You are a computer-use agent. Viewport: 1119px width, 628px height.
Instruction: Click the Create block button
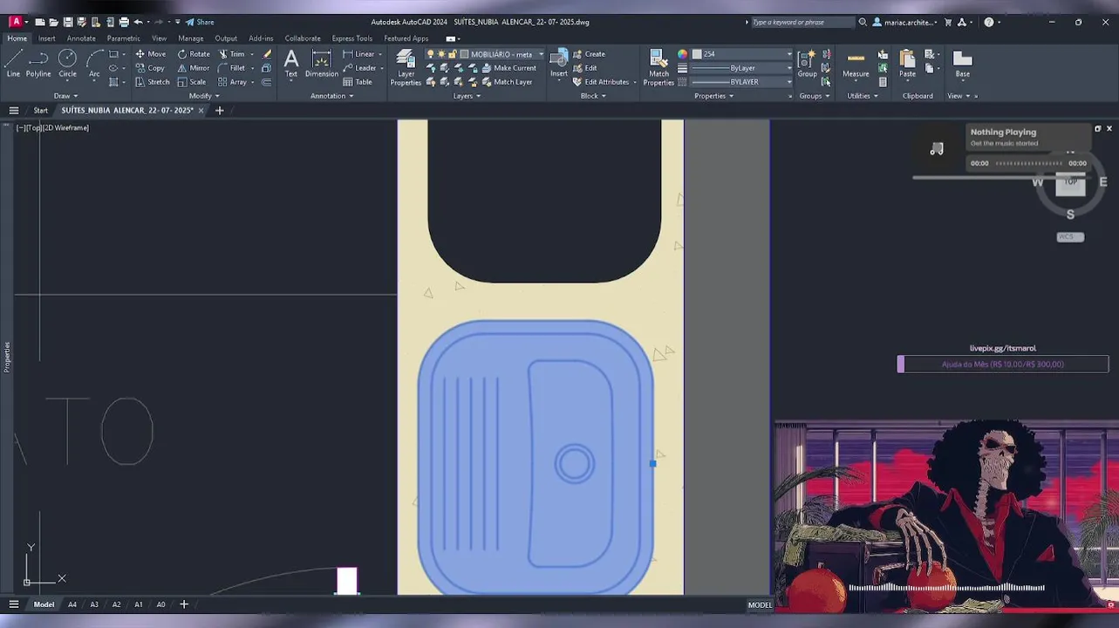click(589, 54)
